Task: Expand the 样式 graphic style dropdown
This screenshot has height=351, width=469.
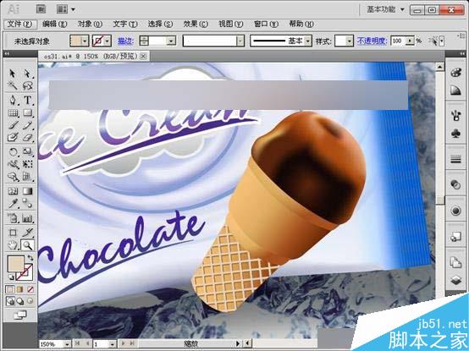Action: [350, 41]
